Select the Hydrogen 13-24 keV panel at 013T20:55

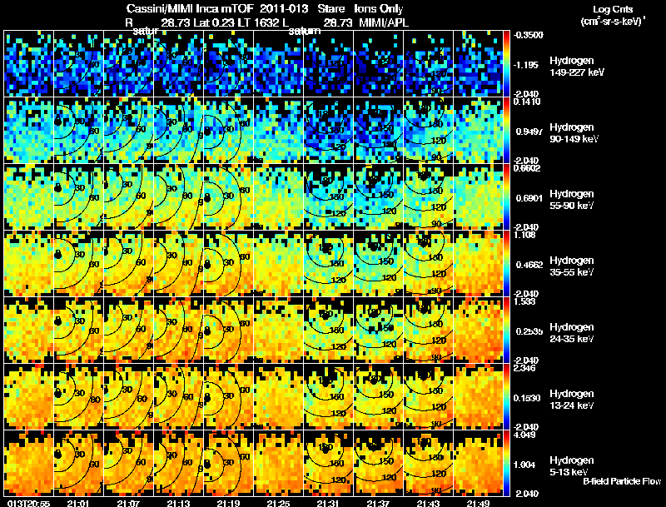click(x=28, y=397)
